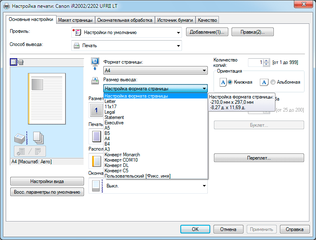Increase the number of copies

(x=266, y=60)
